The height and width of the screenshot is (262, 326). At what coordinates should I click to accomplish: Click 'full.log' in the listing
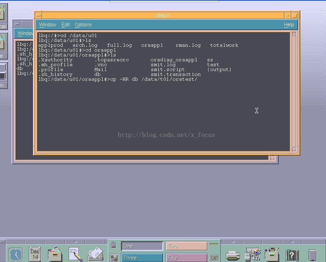coord(119,45)
